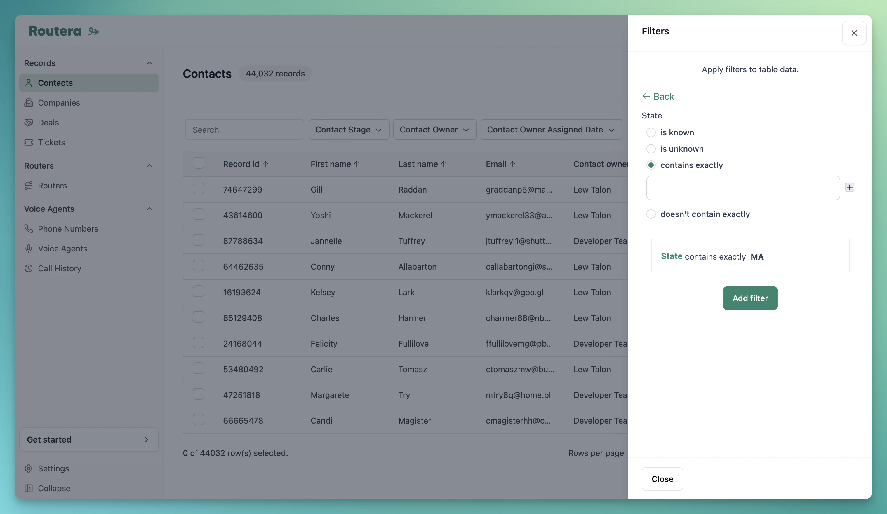Click the State filter value text field
Image resolution: width=887 pixels, height=514 pixels.
coord(743,188)
